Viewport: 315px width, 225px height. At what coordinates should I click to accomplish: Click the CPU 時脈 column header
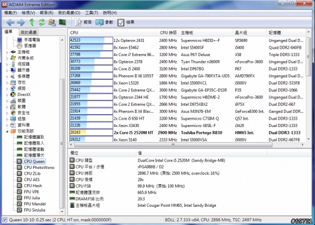pyautogui.click(x=167, y=32)
